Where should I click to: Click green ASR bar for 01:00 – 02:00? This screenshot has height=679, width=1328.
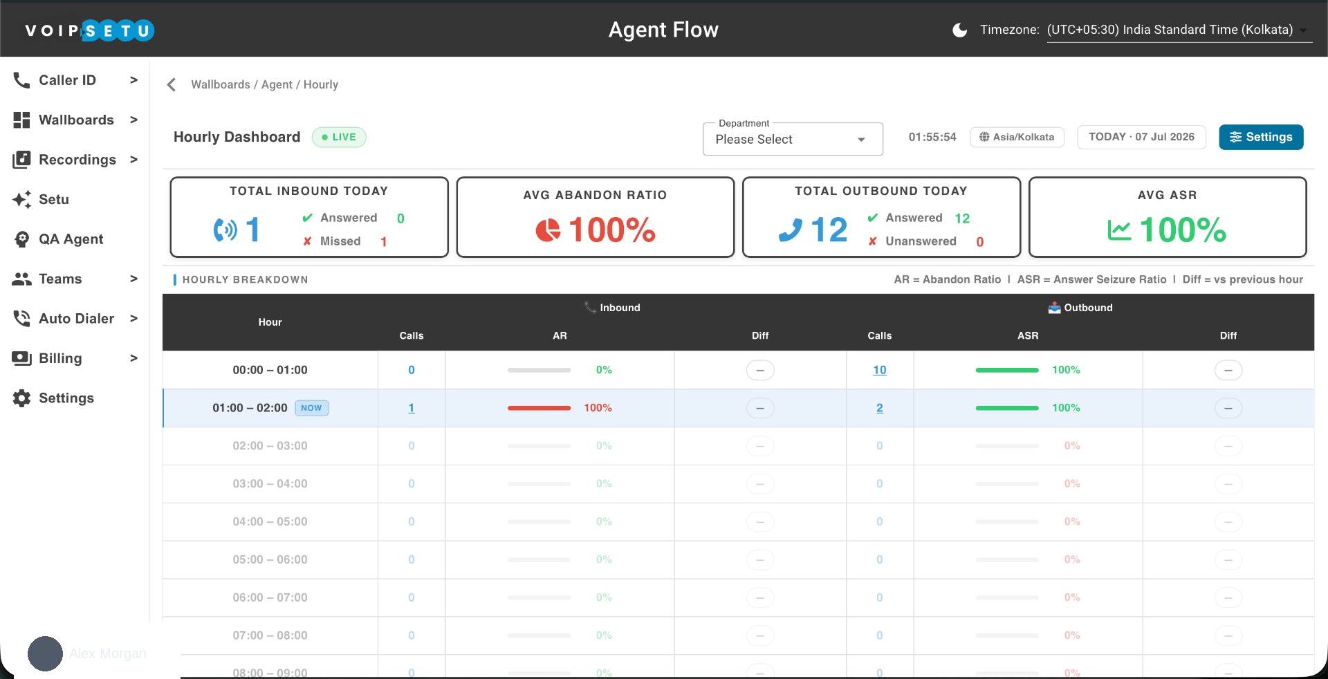coord(1007,408)
